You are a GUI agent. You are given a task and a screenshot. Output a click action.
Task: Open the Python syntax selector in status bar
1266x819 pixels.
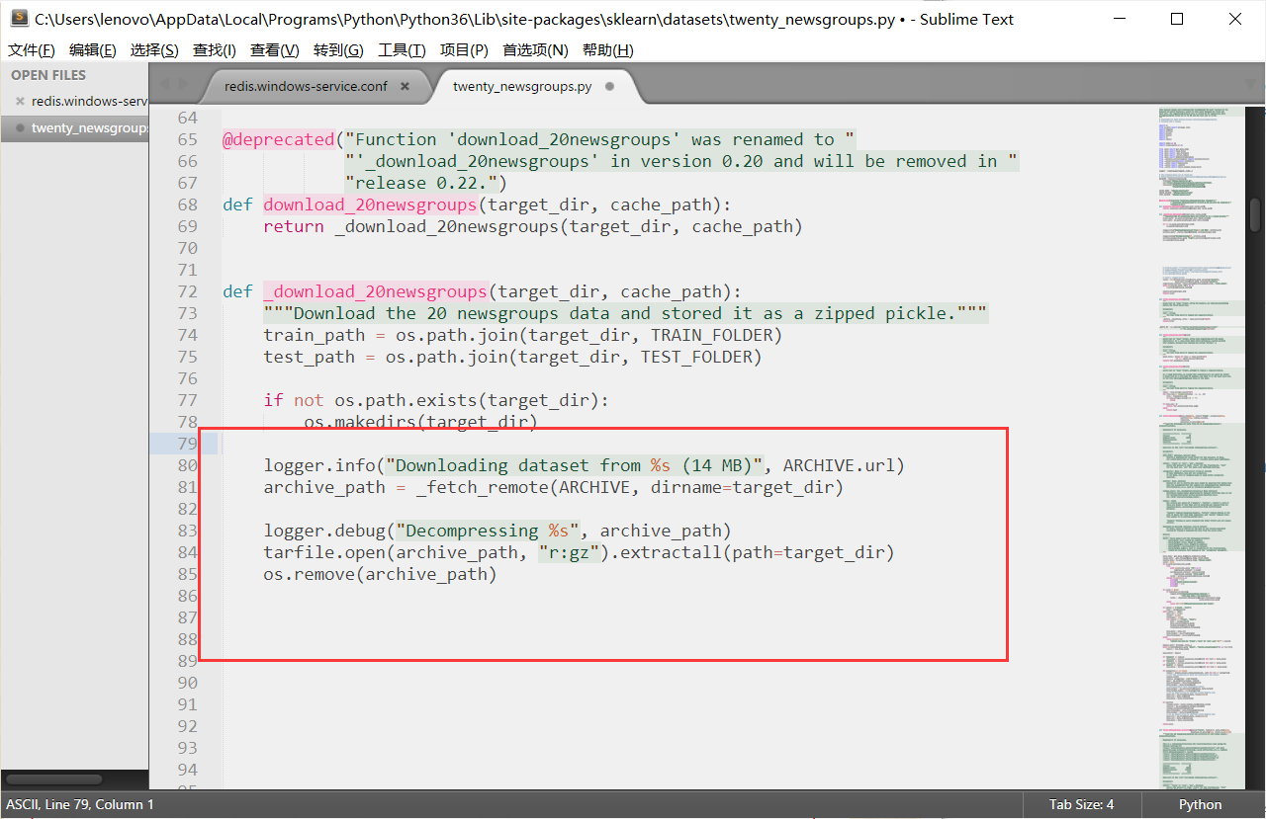pos(1199,804)
